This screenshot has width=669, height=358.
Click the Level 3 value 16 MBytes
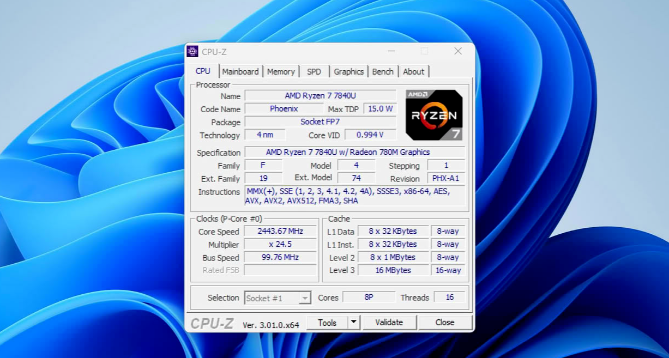tap(393, 270)
